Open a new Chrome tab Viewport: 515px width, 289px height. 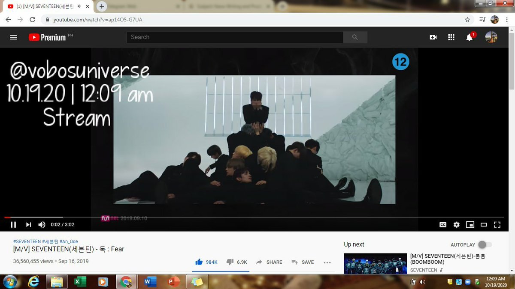click(102, 6)
